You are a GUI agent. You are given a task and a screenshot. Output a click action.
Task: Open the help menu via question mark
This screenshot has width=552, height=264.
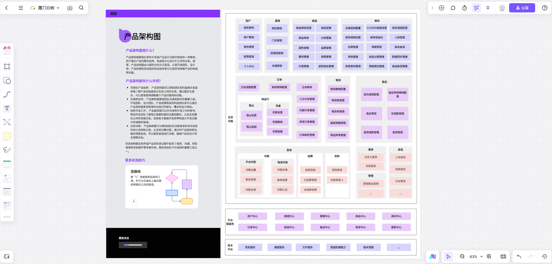point(544,8)
